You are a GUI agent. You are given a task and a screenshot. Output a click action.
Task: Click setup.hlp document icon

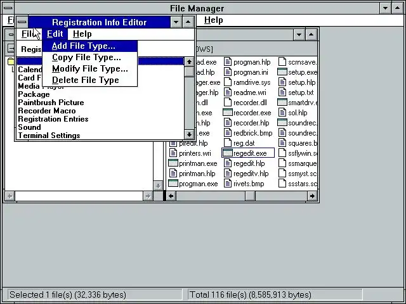tap(282, 82)
